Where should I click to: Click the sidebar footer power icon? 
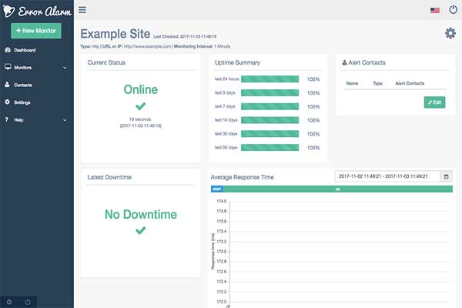(28, 302)
